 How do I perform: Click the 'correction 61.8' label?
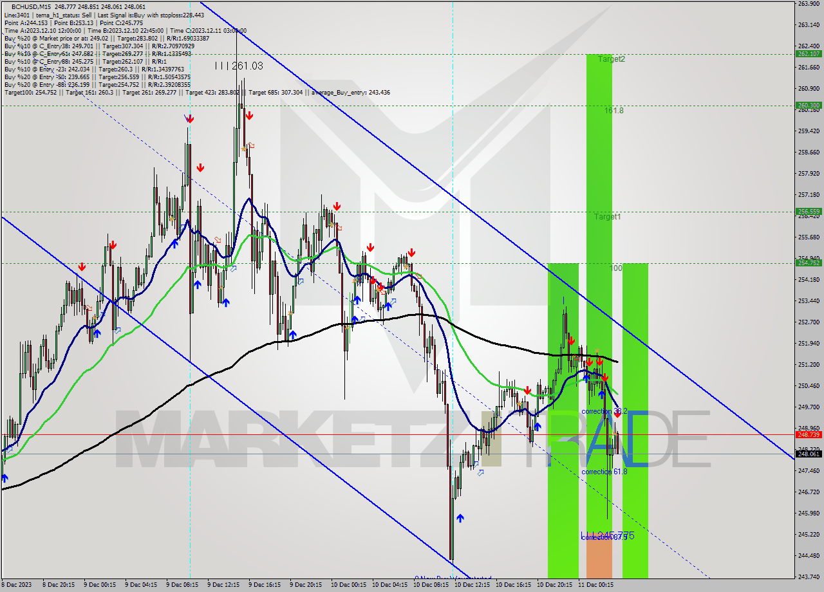pos(604,472)
